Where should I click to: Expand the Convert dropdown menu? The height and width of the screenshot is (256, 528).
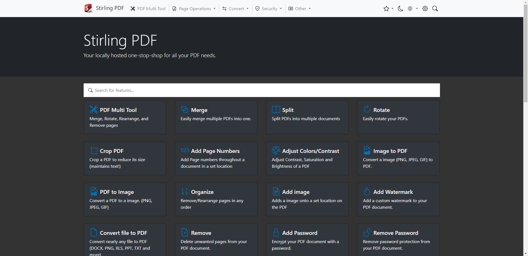coord(235,9)
